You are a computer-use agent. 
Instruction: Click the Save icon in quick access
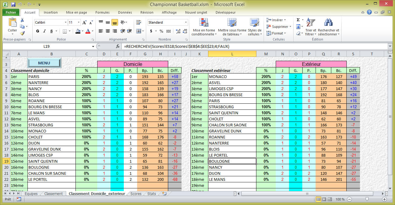tap(13, 4)
